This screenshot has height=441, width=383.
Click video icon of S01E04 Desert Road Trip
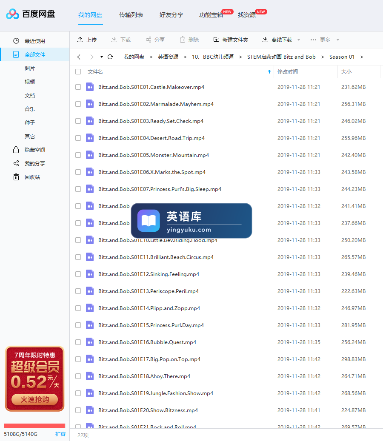tap(90, 138)
